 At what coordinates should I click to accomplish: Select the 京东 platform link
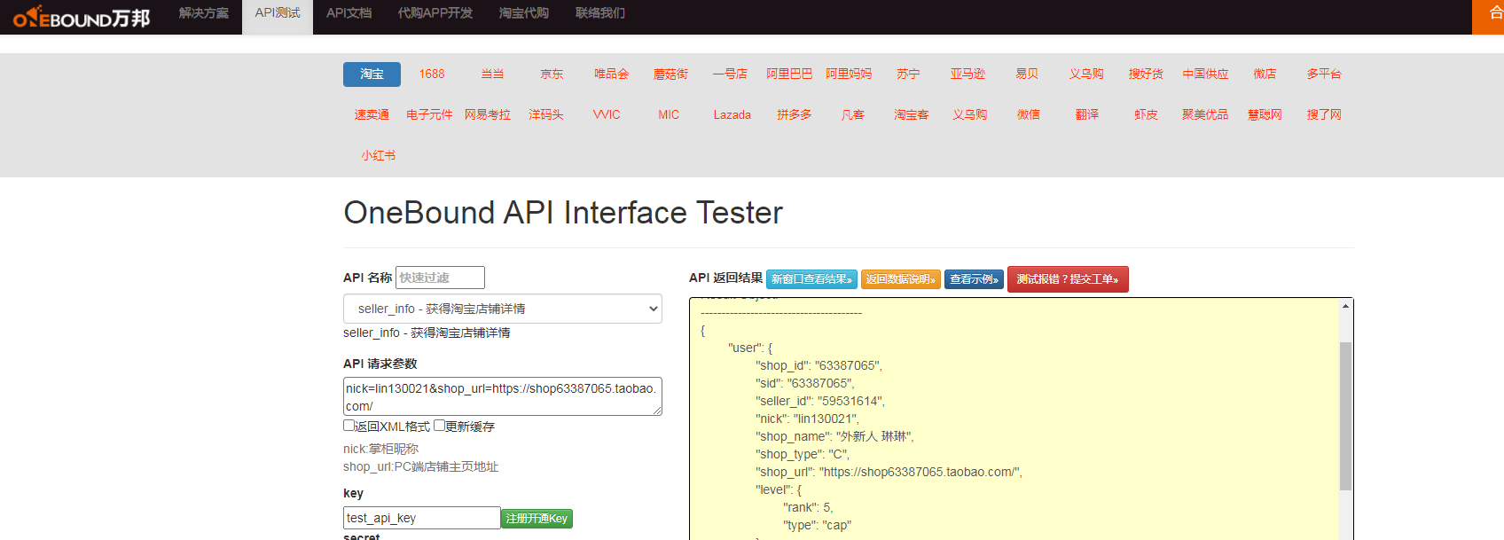click(x=552, y=74)
